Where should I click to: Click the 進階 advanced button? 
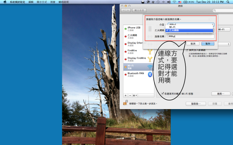(x=221, y=94)
